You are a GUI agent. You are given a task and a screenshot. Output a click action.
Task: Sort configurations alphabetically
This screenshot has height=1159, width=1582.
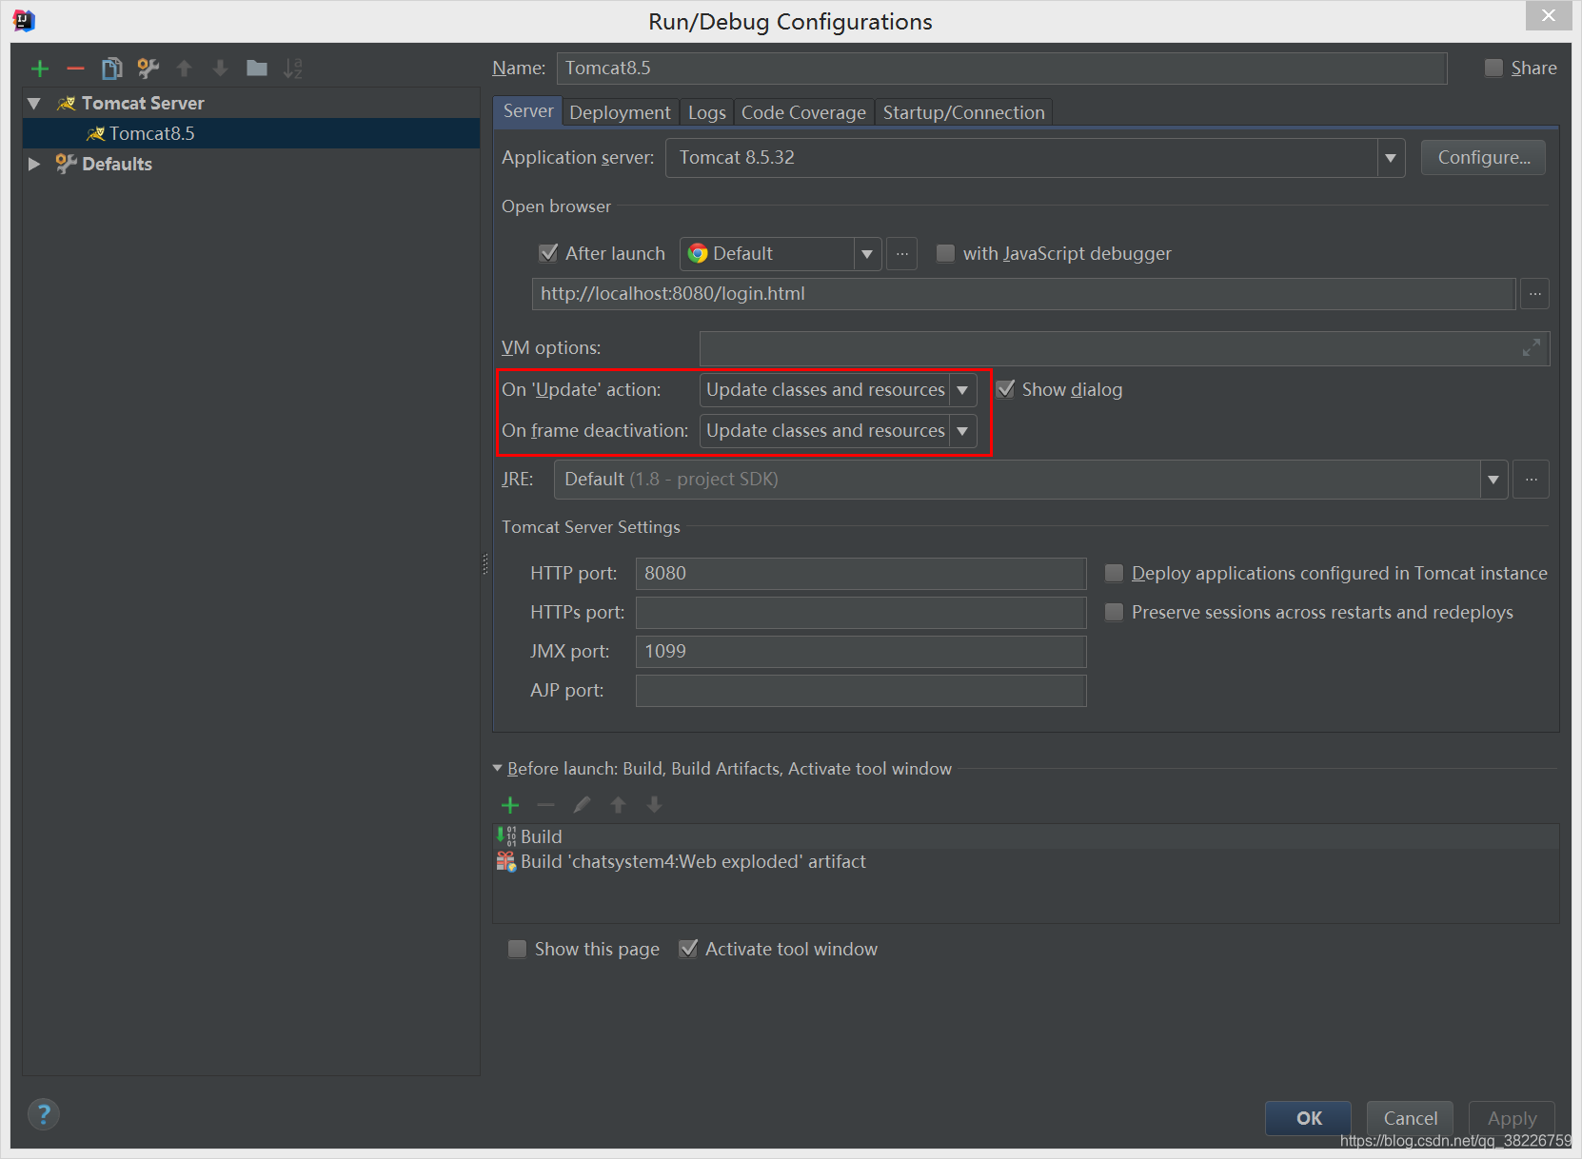coord(293,69)
